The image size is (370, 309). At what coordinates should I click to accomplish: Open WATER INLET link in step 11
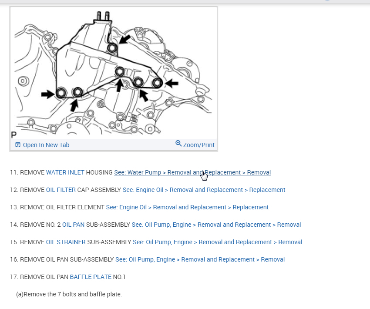[x=65, y=172]
